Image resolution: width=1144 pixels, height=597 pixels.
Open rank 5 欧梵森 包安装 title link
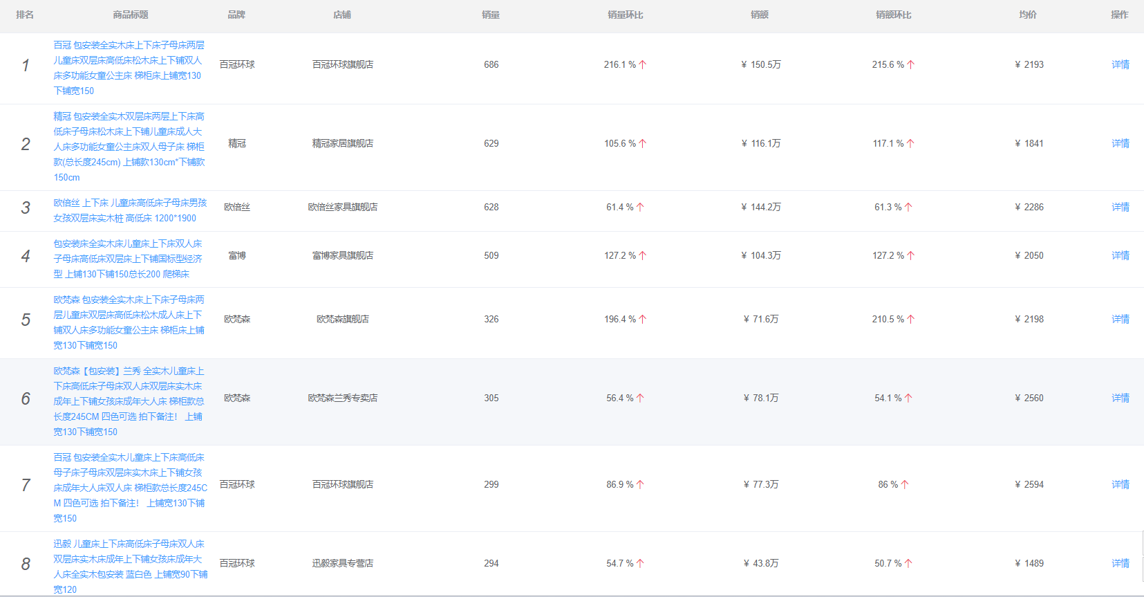pyautogui.click(x=129, y=322)
